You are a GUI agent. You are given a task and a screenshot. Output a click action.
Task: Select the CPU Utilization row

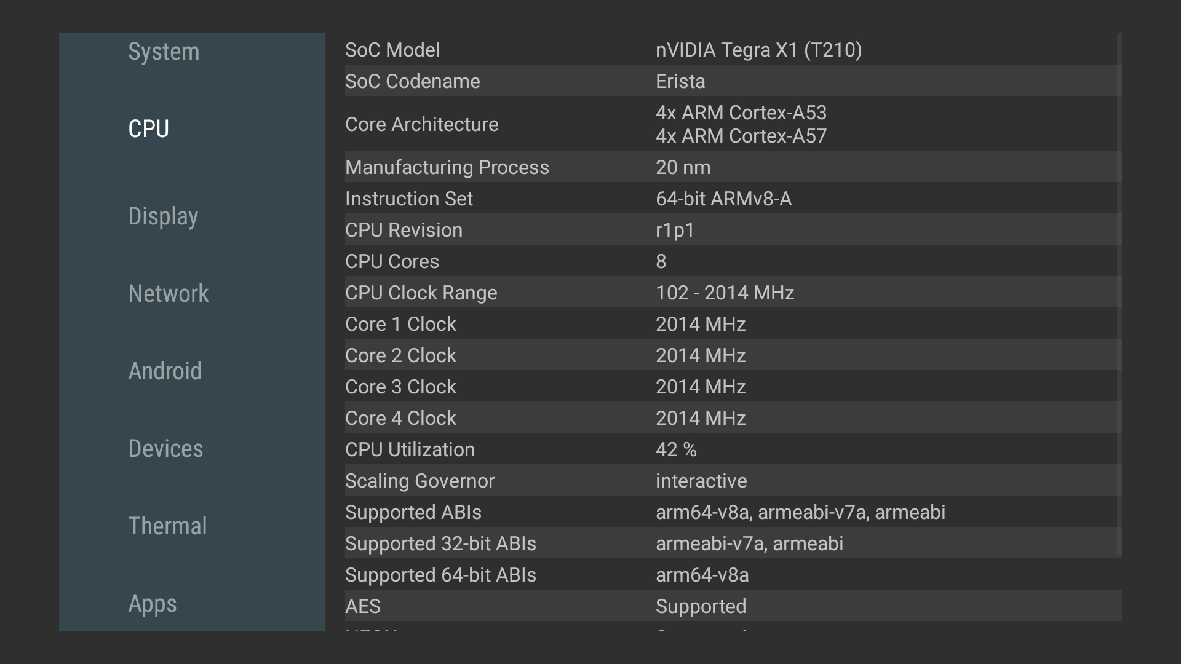732,449
